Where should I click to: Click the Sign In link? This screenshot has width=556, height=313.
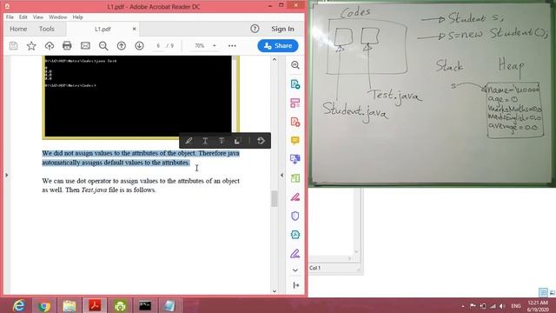coord(282,29)
